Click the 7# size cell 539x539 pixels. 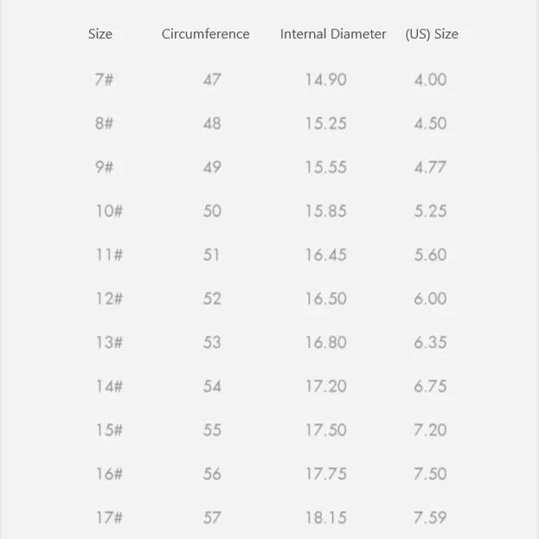(x=105, y=80)
